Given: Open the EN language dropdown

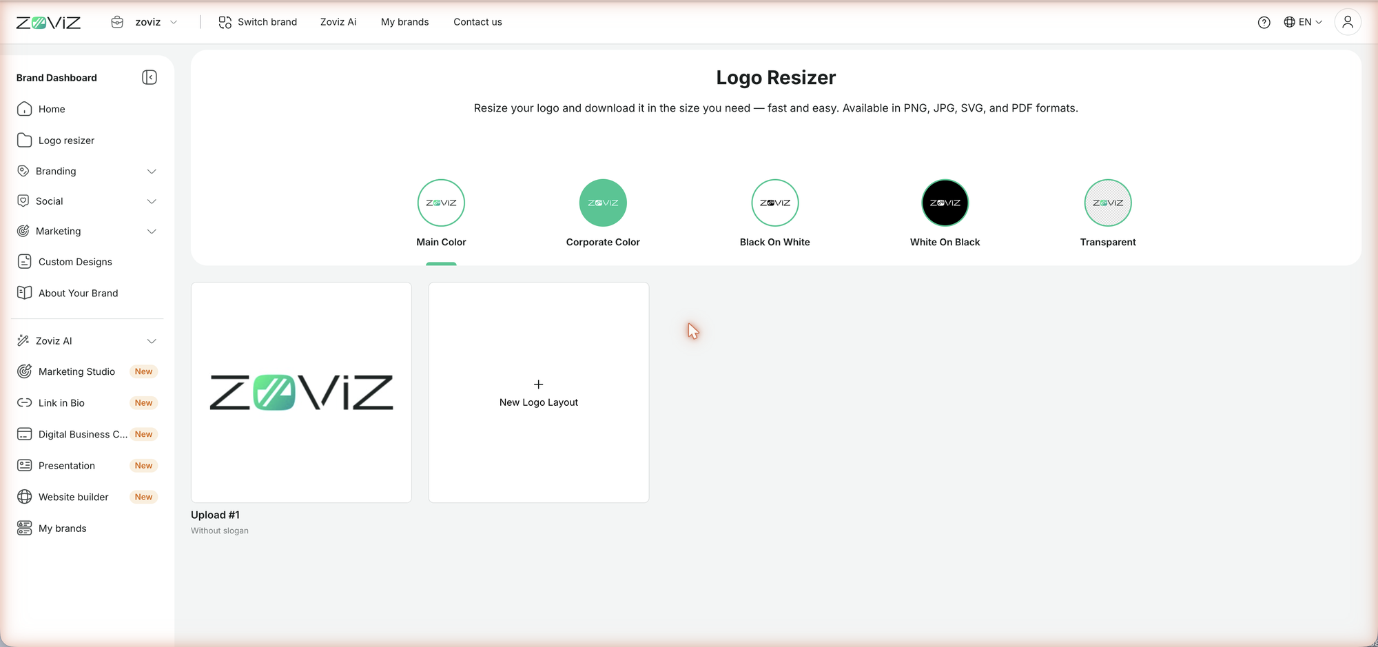Looking at the screenshot, I should pyautogui.click(x=1303, y=22).
